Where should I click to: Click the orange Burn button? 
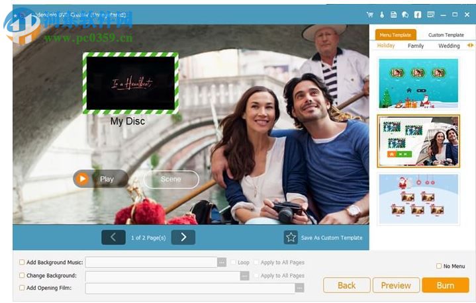click(x=446, y=285)
